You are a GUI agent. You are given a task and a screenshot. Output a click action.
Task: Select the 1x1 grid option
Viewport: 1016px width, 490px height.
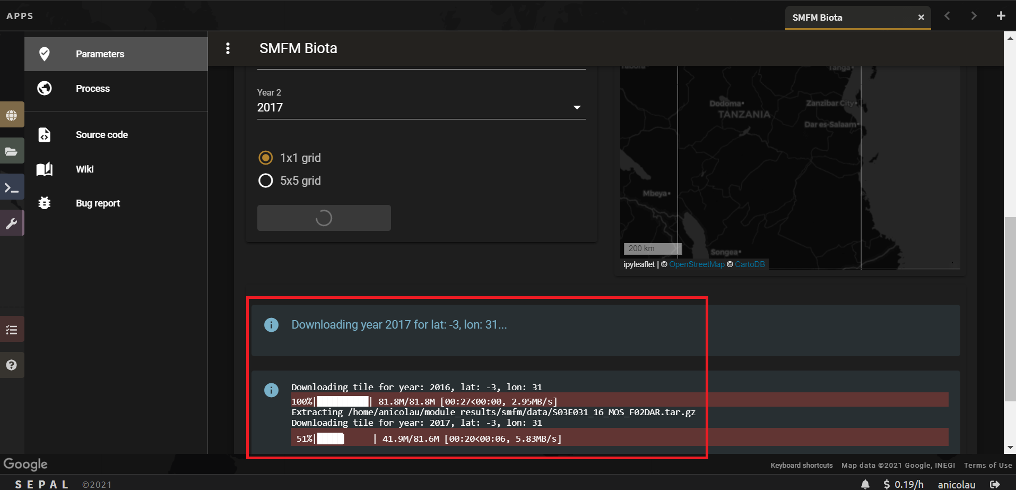tap(290, 158)
